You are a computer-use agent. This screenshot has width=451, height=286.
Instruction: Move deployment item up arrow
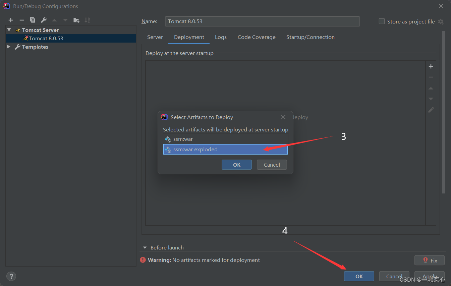tap(431, 88)
